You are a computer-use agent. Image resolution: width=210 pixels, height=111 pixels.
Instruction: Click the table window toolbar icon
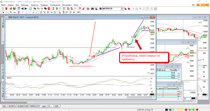[x=19, y=9]
